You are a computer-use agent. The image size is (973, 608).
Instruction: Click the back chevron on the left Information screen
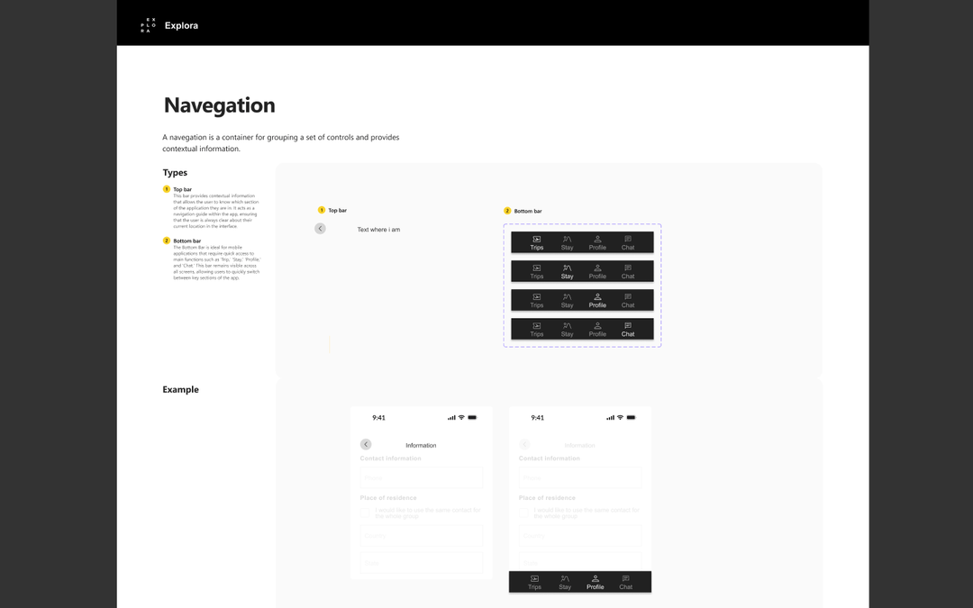tap(366, 444)
